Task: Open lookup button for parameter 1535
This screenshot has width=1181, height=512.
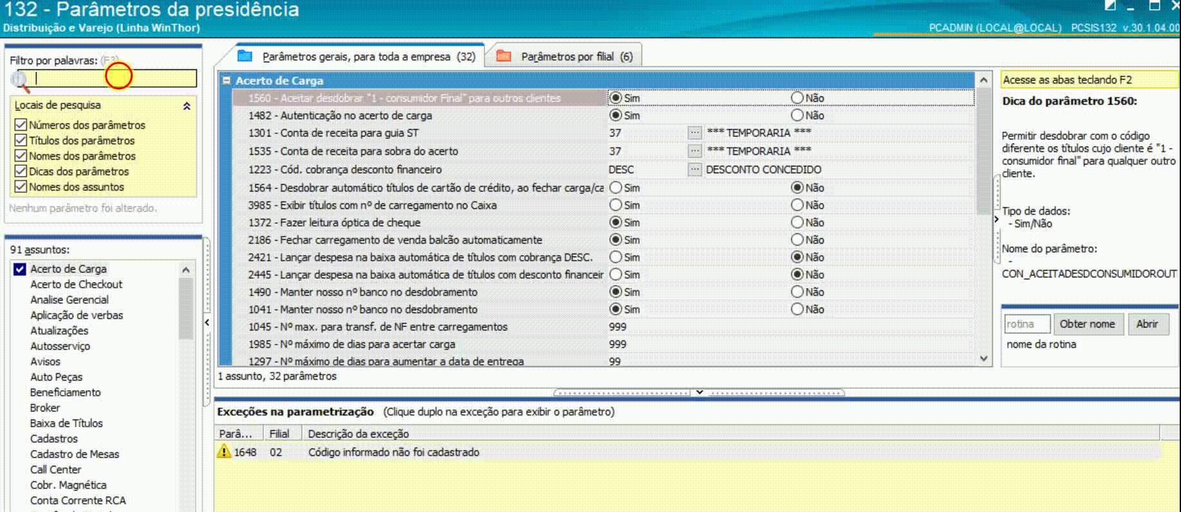Action: 694,151
